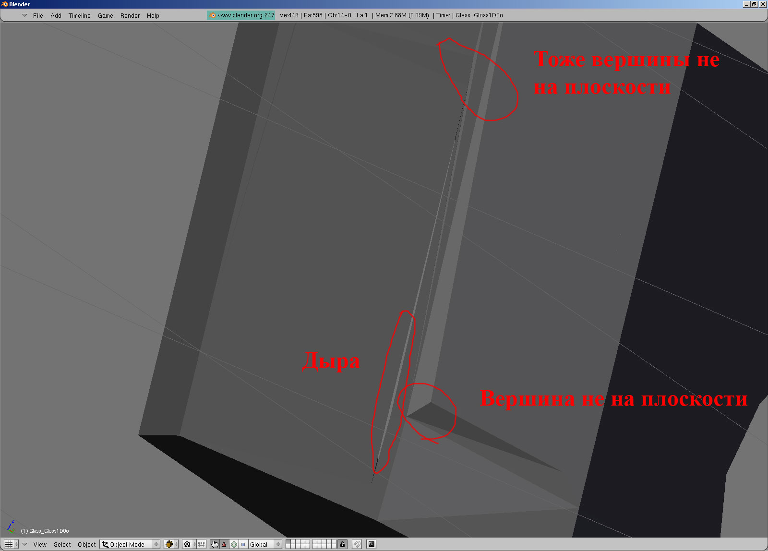Click the (1) Glass_Gloss1D0o viewport label

tap(45, 531)
